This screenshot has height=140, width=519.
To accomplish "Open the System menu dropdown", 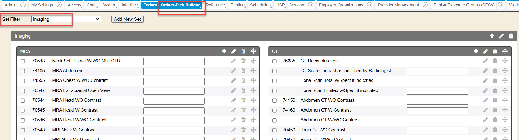I will point(109,5).
